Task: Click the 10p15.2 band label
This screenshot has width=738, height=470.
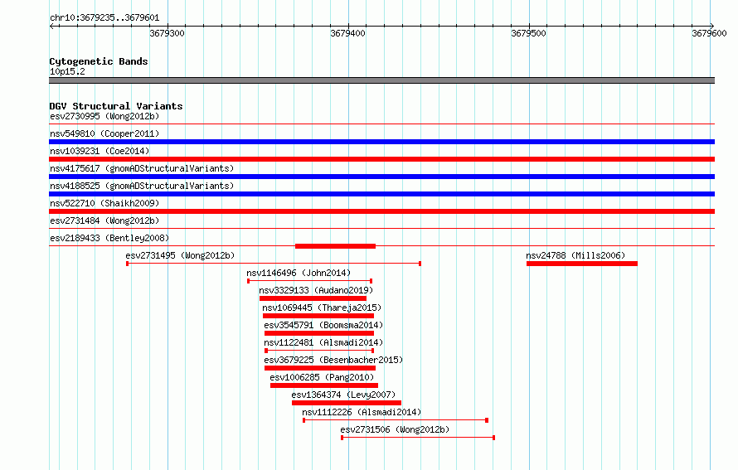Action: 67,71
